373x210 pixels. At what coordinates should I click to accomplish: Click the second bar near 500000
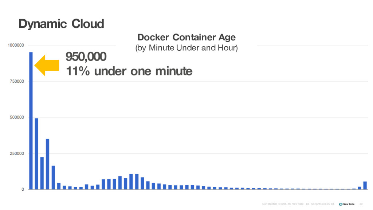[x=36, y=154]
